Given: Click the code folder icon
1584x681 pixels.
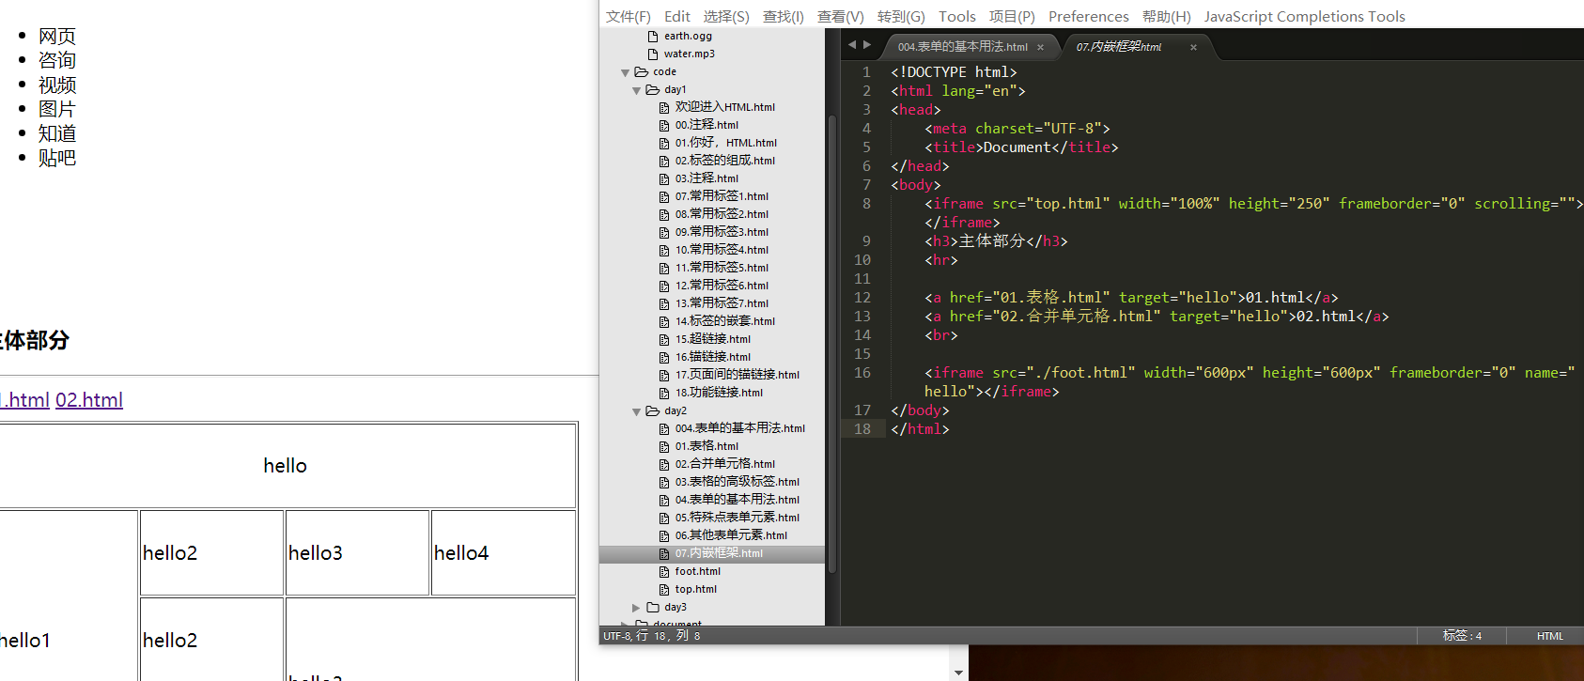Looking at the screenshot, I should click(x=642, y=71).
